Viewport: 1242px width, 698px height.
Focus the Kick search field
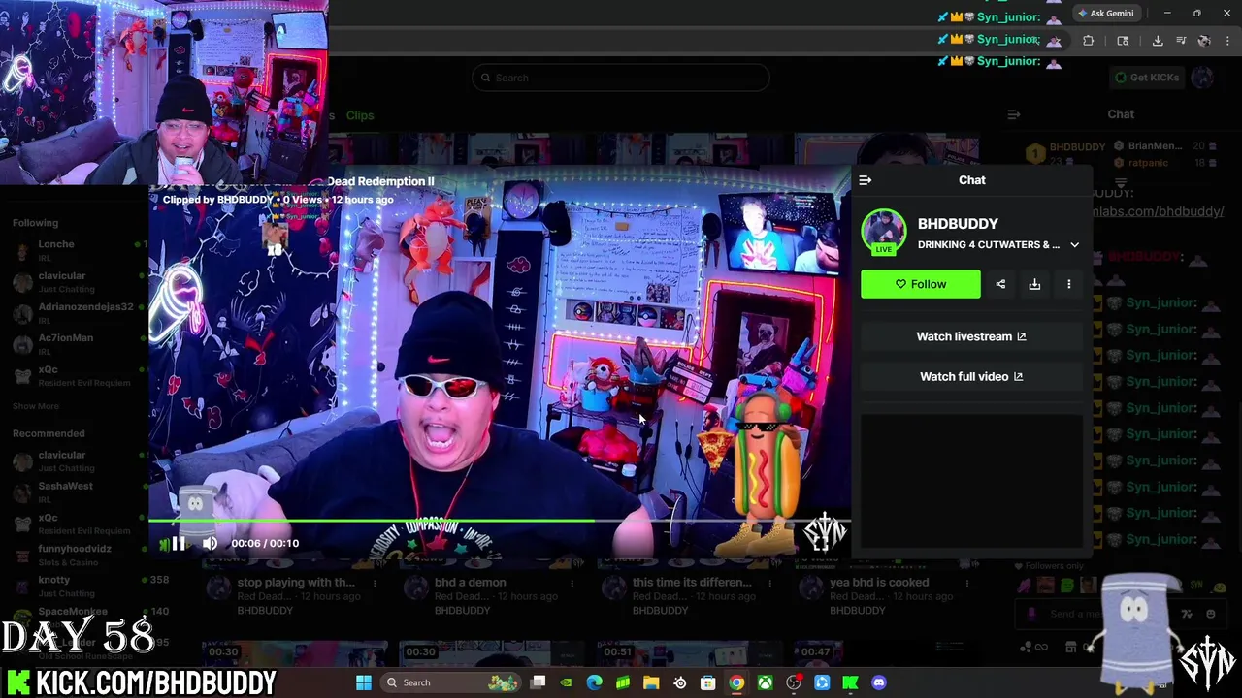click(621, 78)
